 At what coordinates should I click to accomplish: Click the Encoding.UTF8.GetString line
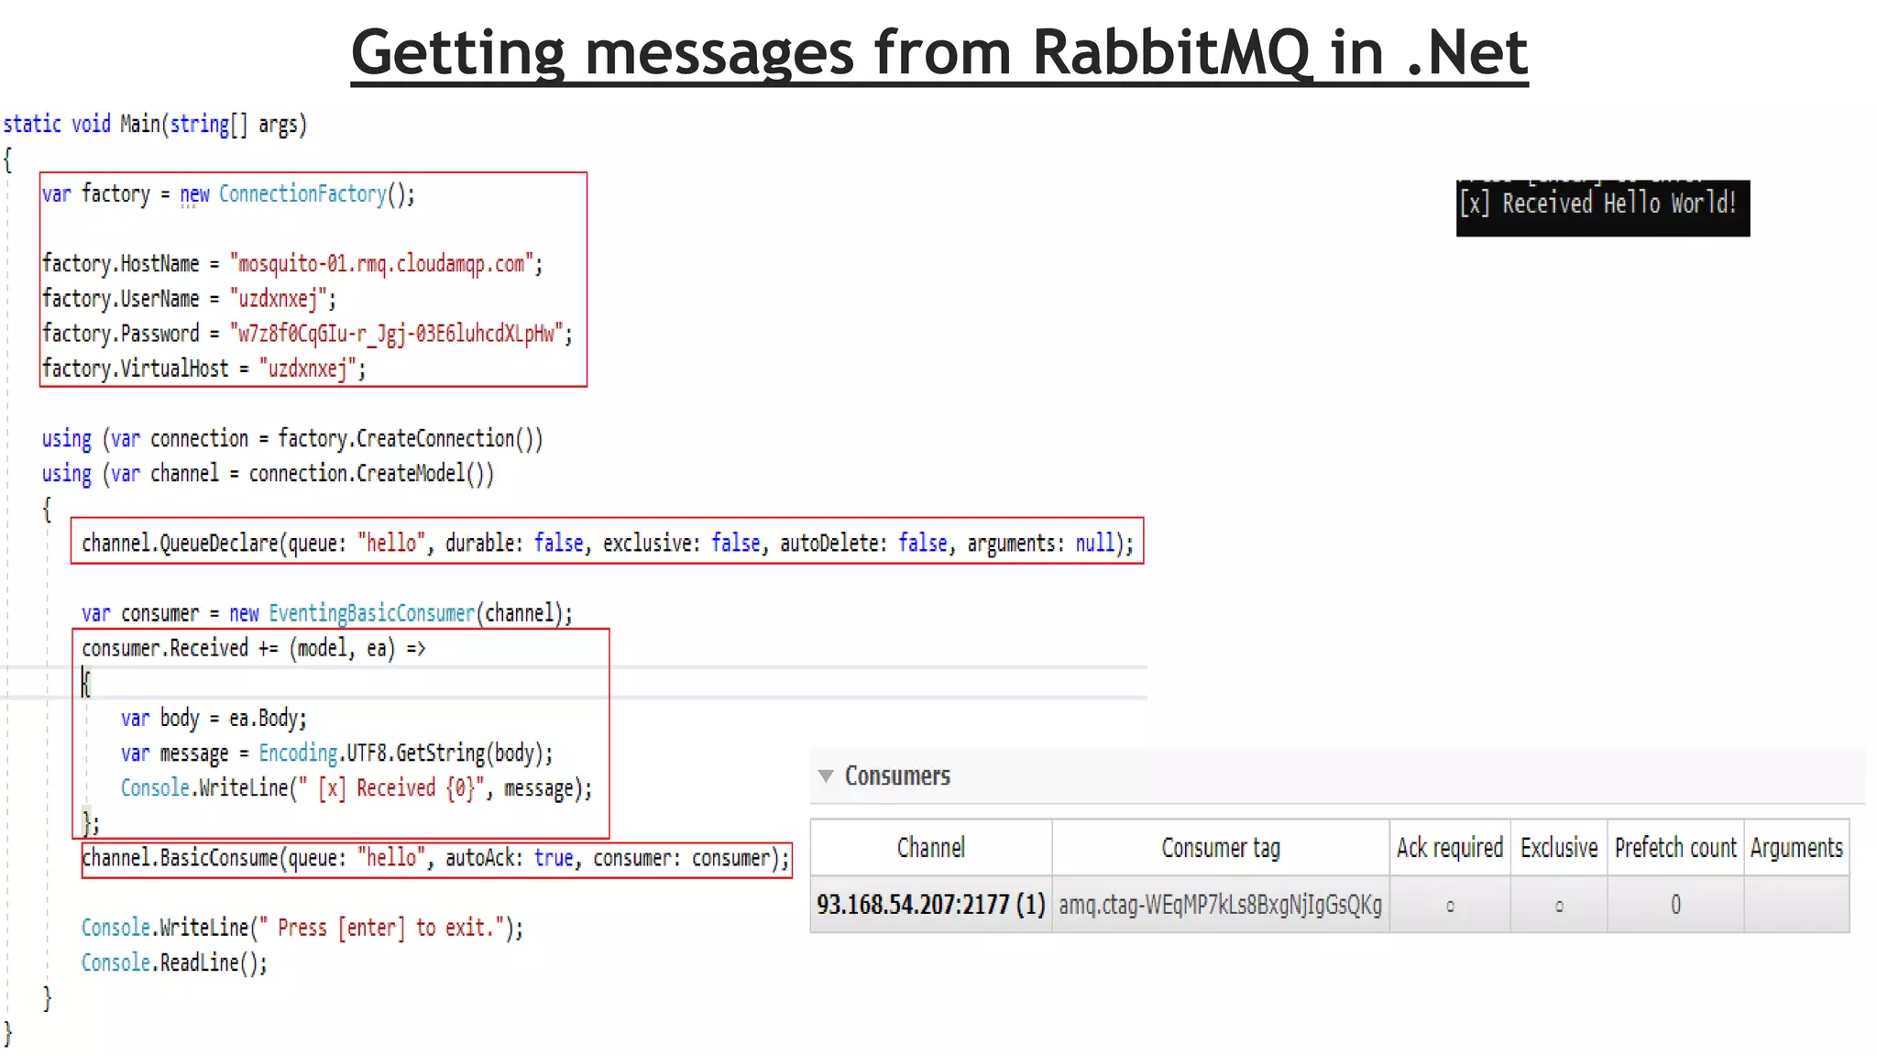(337, 753)
